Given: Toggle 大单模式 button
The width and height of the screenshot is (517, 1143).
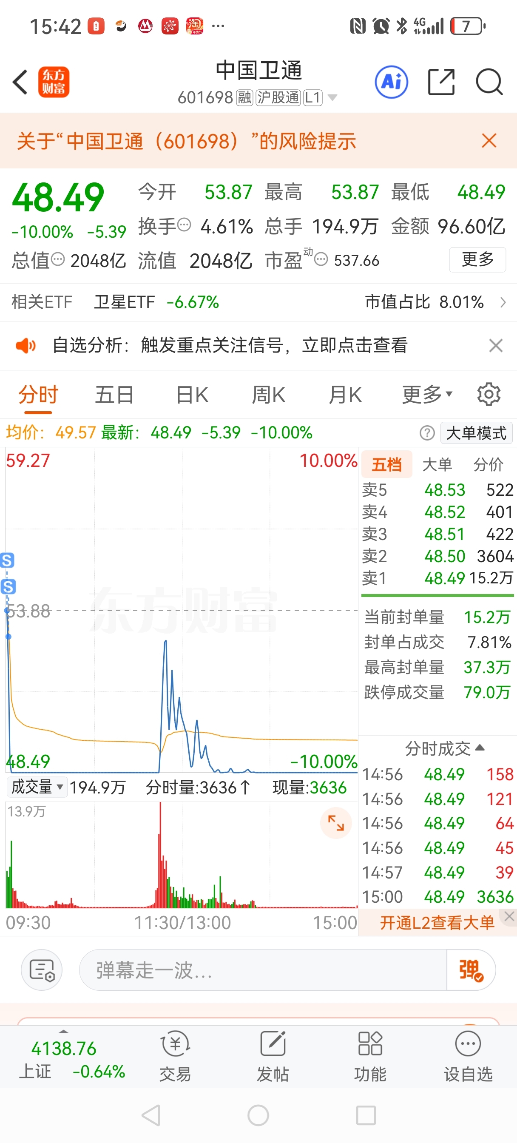Looking at the screenshot, I should [476, 432].
